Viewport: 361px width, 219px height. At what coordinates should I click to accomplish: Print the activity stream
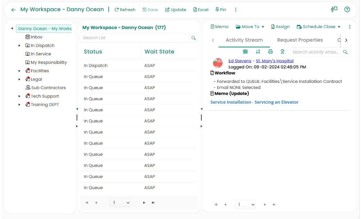[270, 52]
